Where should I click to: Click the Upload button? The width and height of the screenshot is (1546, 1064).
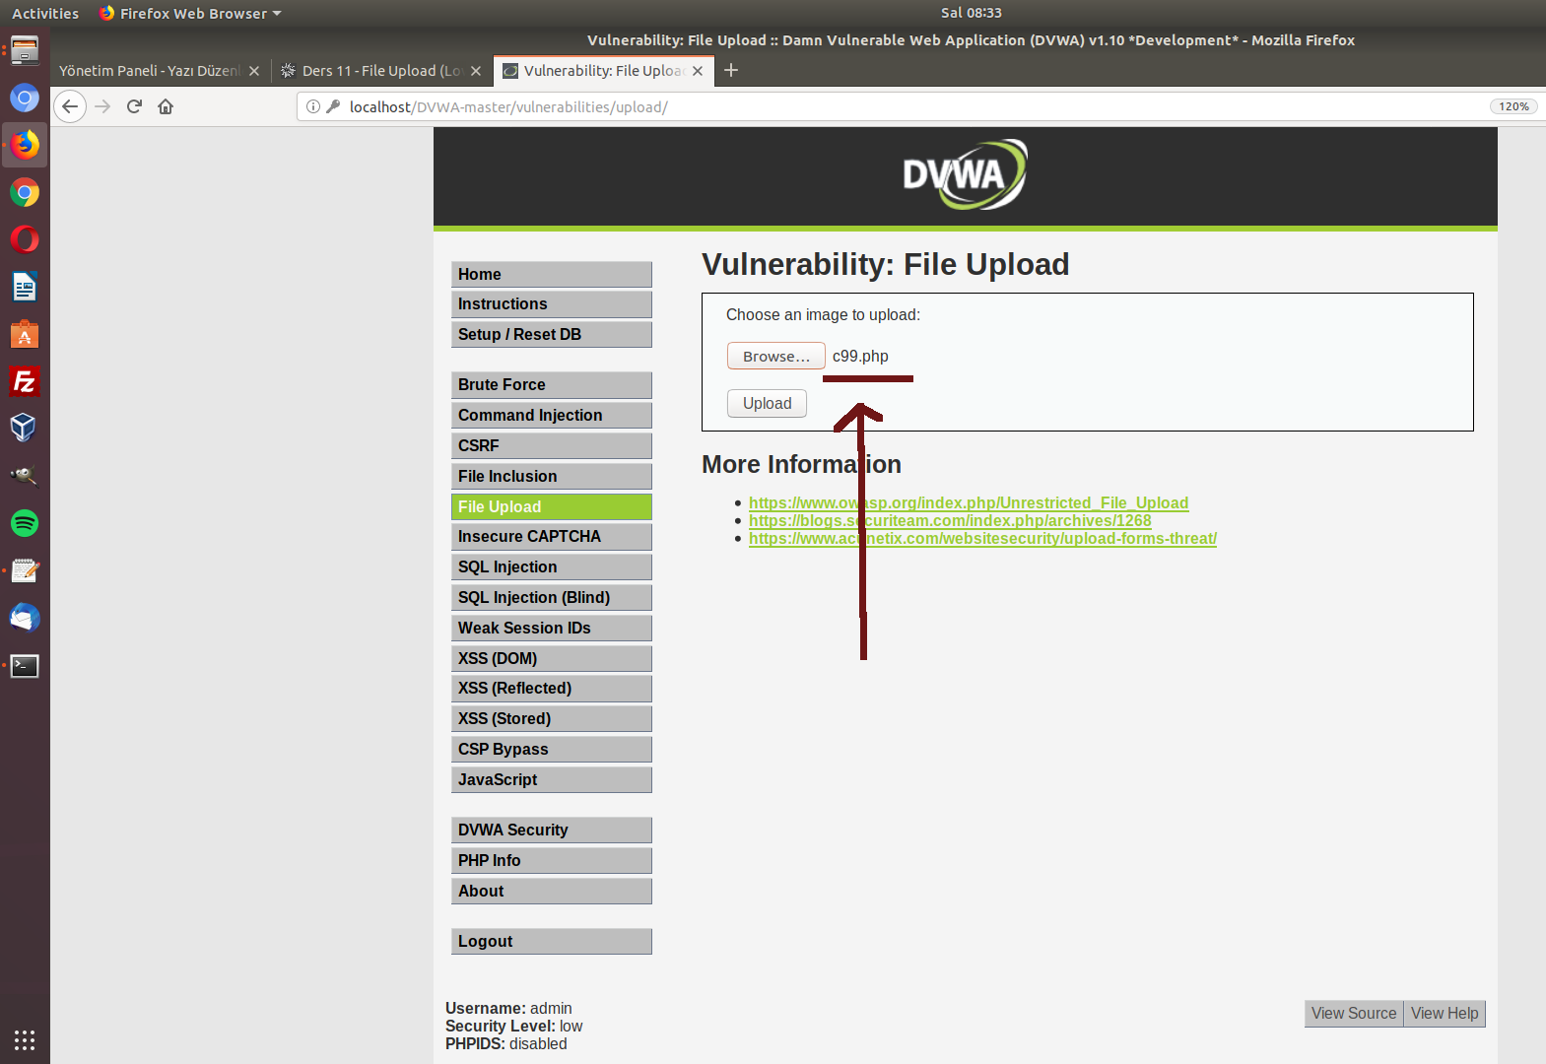[767, 403]
